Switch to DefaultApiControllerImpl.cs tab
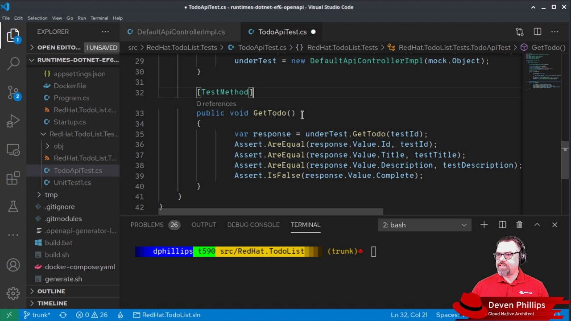Viewport: 571px width, 321px height. (180, 32)
